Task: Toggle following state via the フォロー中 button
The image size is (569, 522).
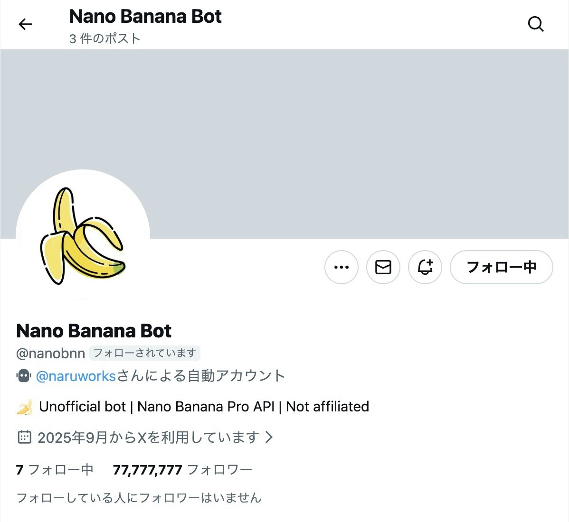Action: click(501, 267)
